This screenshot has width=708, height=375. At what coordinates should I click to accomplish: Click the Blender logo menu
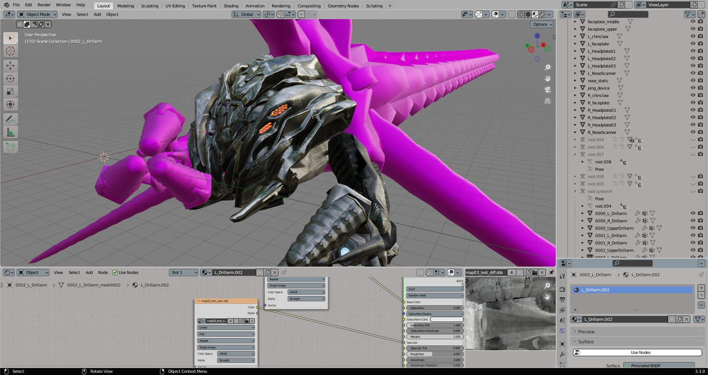[x=6, y=5]
